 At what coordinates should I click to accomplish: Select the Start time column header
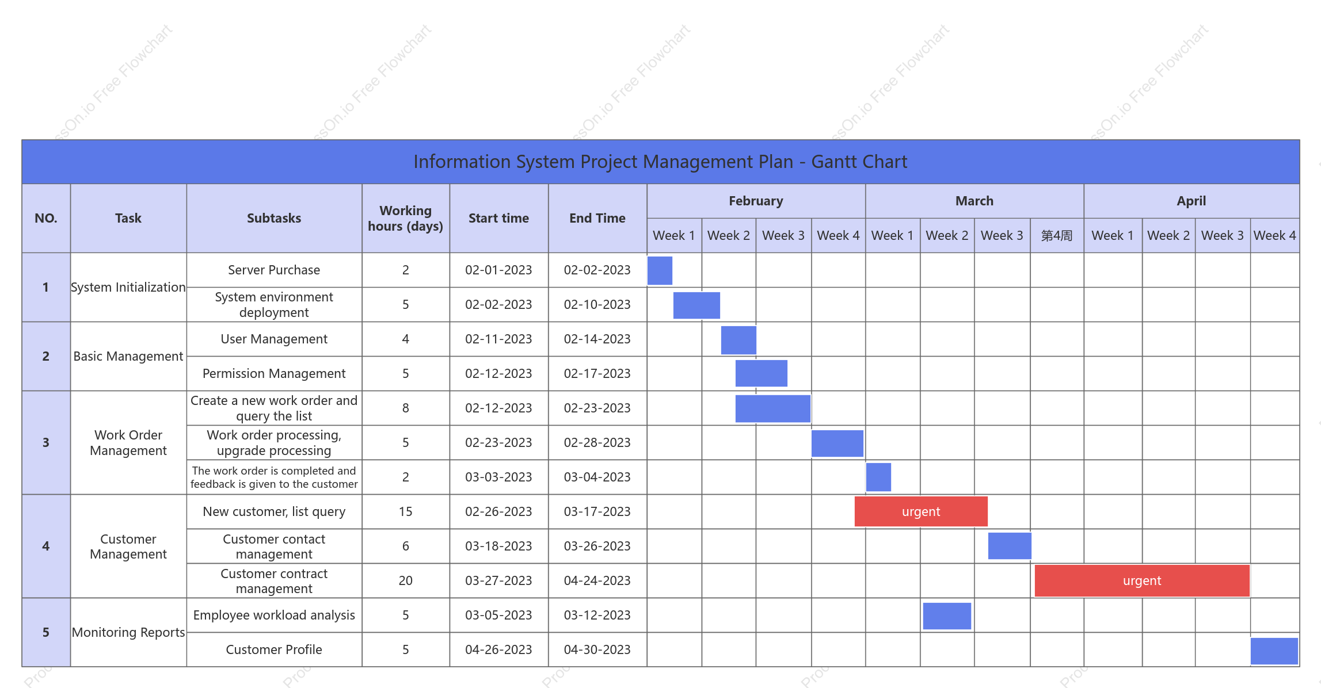tap(498, 218)
